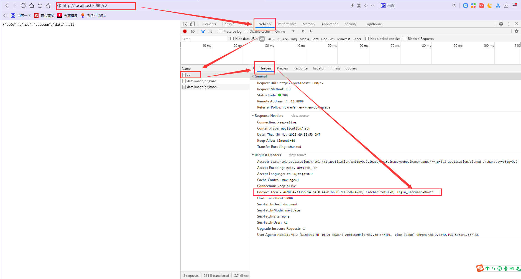The image size is (521, 279).
Task: Open browser search magnifier icon
Action: click(454, 6)
